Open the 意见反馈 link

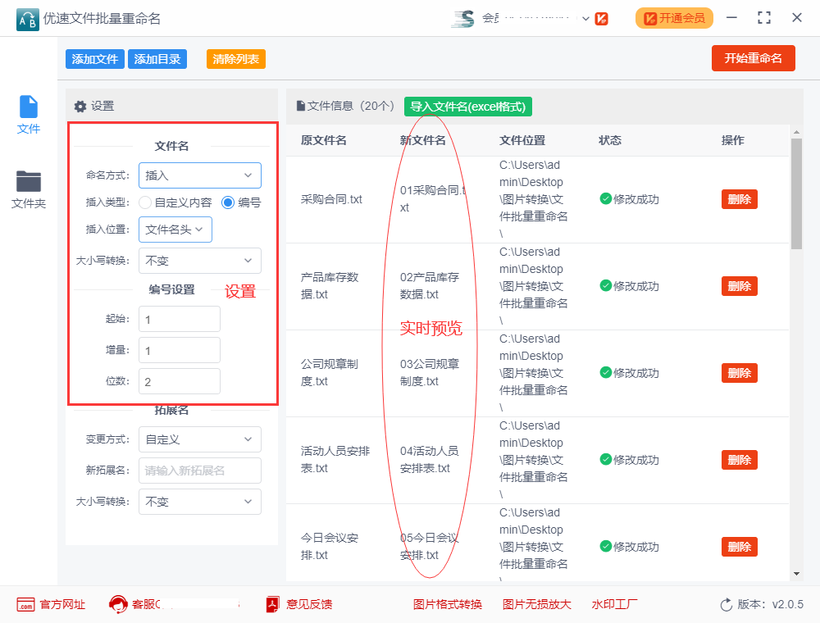[309, 605]
